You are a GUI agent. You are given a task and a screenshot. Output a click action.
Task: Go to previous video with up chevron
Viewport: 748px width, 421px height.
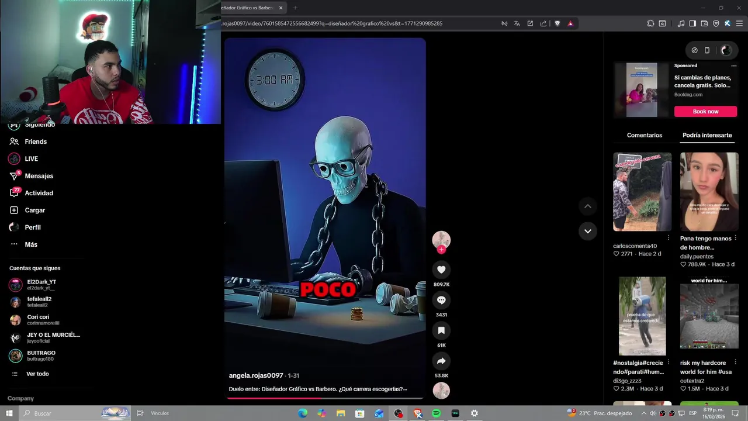[588, 206]
